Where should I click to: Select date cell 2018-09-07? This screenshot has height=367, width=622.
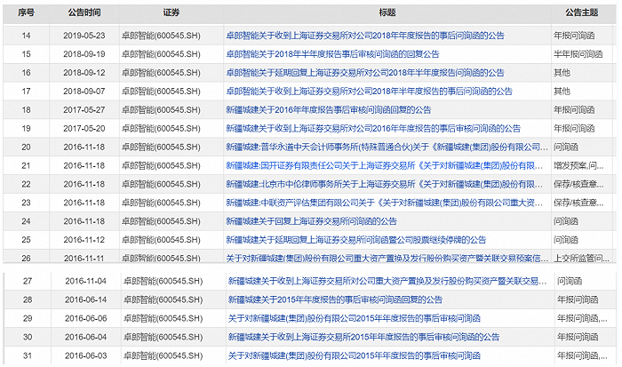coord(84,92)
